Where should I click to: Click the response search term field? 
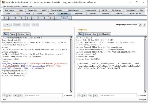click(118, 95)
